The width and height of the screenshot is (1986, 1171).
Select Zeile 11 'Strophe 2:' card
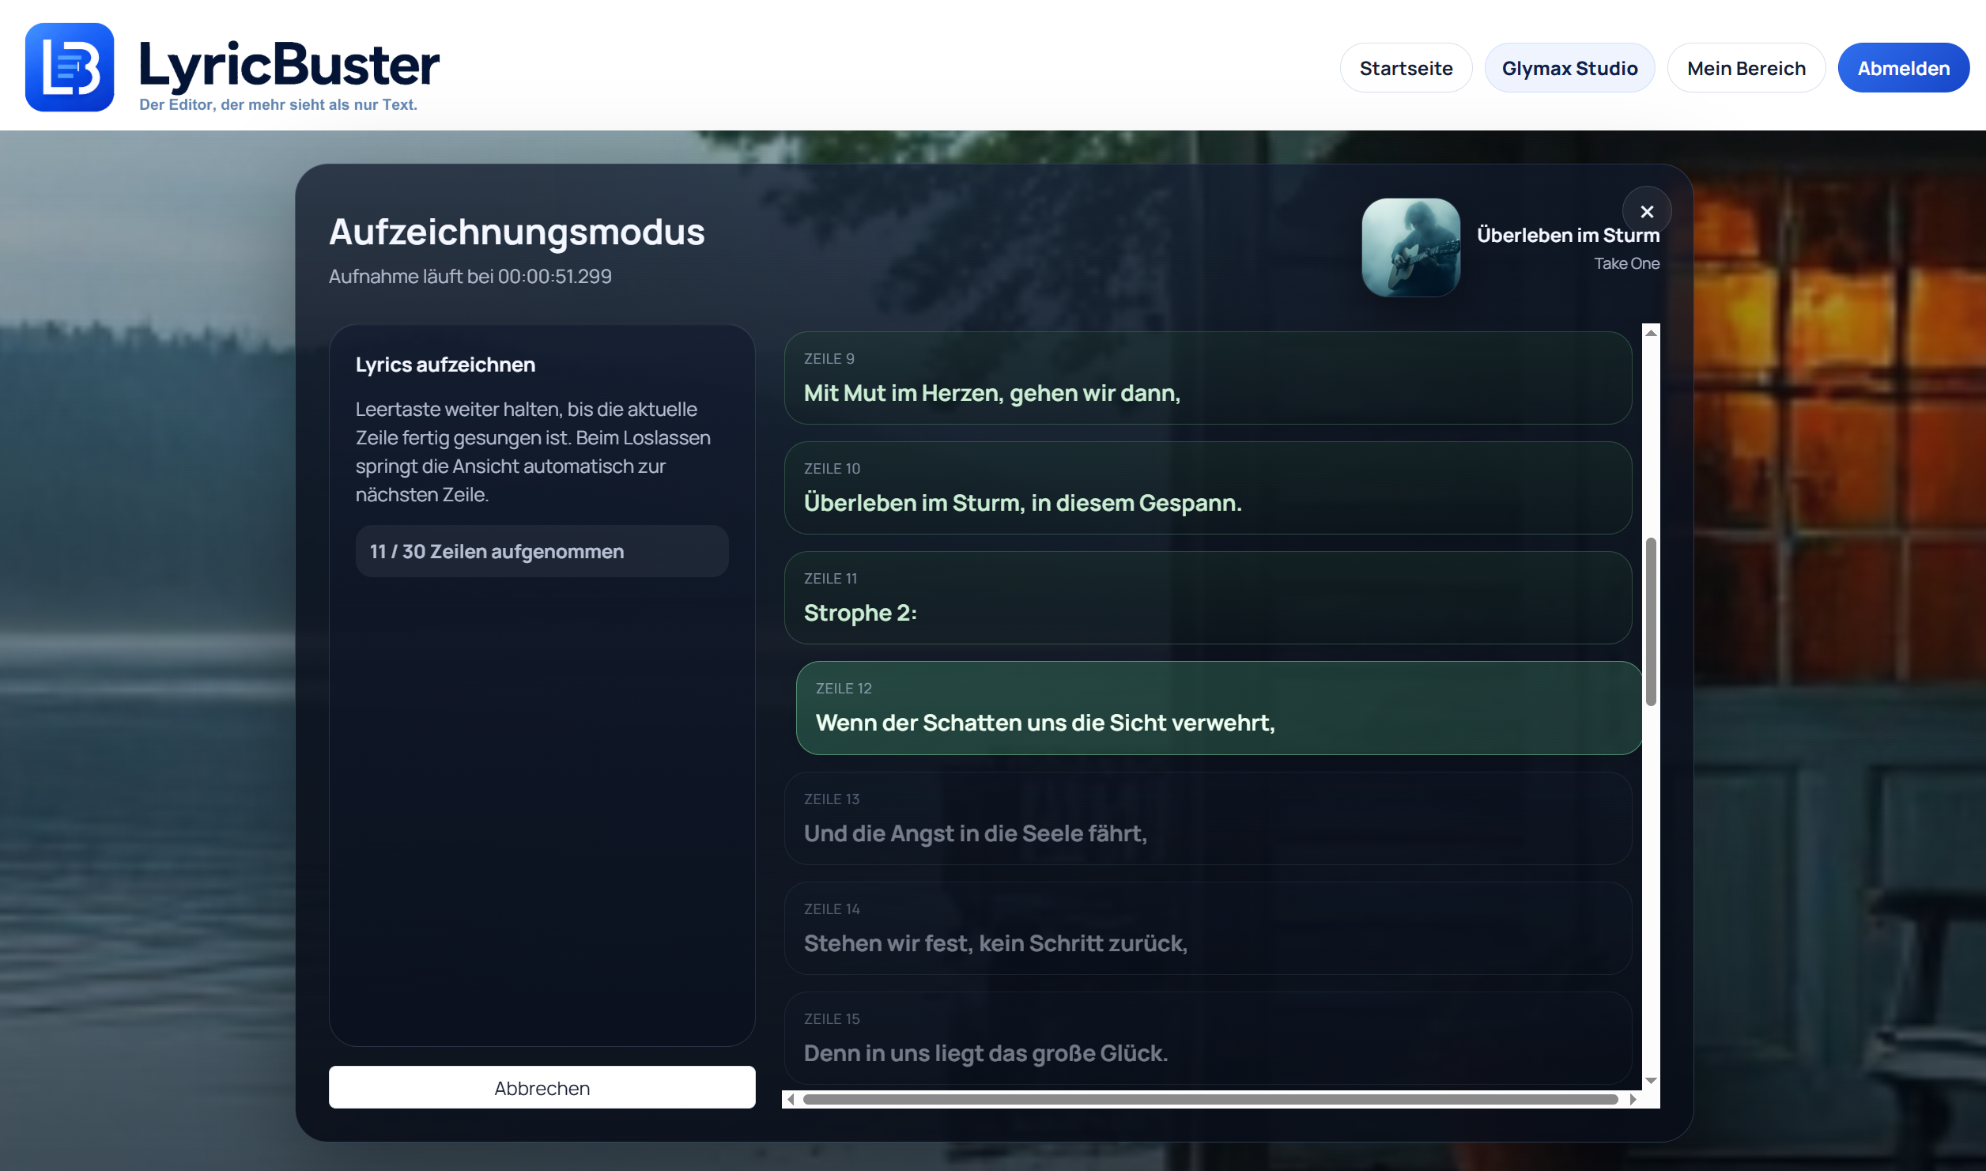tap(1208, 598)
